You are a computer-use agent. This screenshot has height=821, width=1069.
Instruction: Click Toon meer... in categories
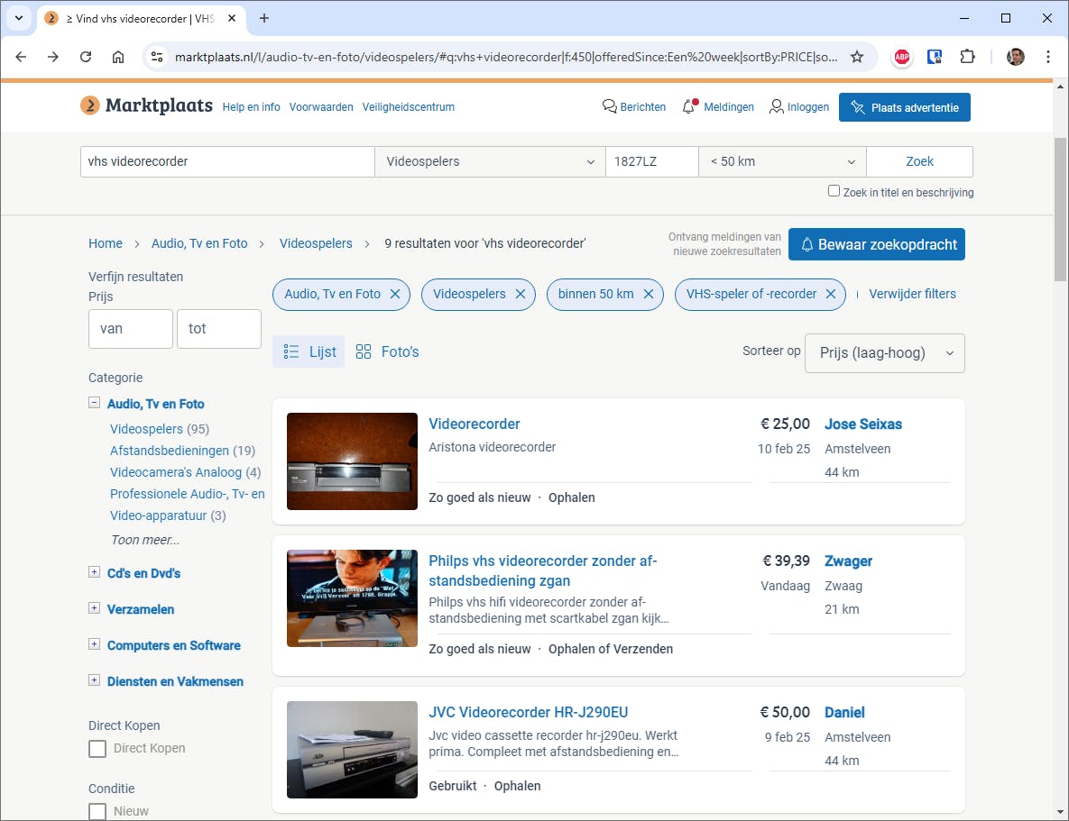coord(145,540)
